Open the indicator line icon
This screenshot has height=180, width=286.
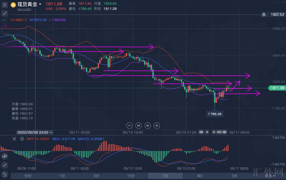point(5,174)
